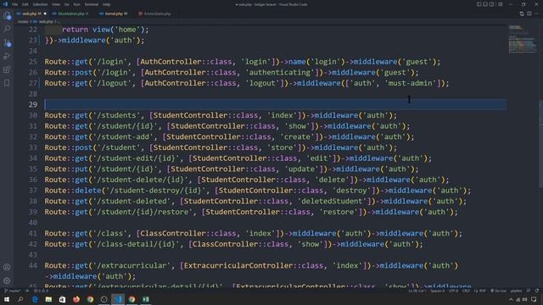The width and height of the screenshot is (543, 305).
Task: Toggle the bottom panel from the title bar
Action: pos(485,4)
